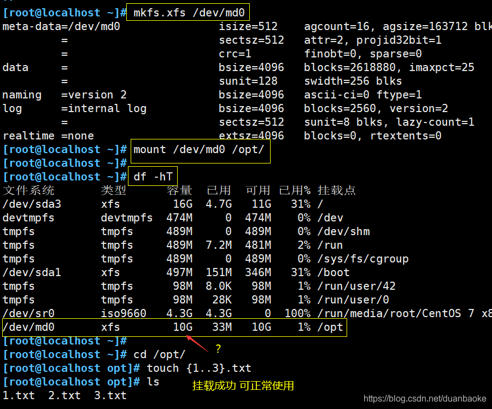Click the 'df -hT' command text
The image size is (492, 409).
[x=153, y=177]
